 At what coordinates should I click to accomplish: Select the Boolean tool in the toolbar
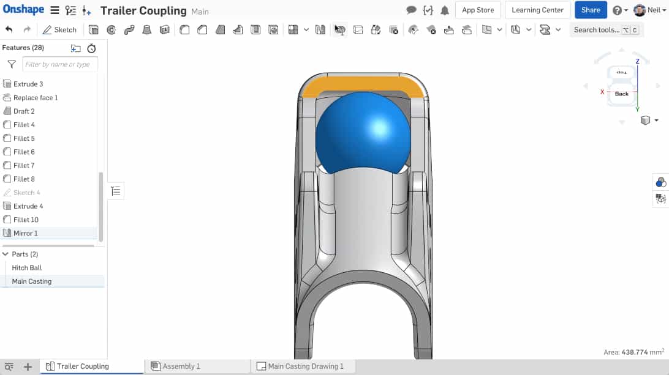pos(340,30)
